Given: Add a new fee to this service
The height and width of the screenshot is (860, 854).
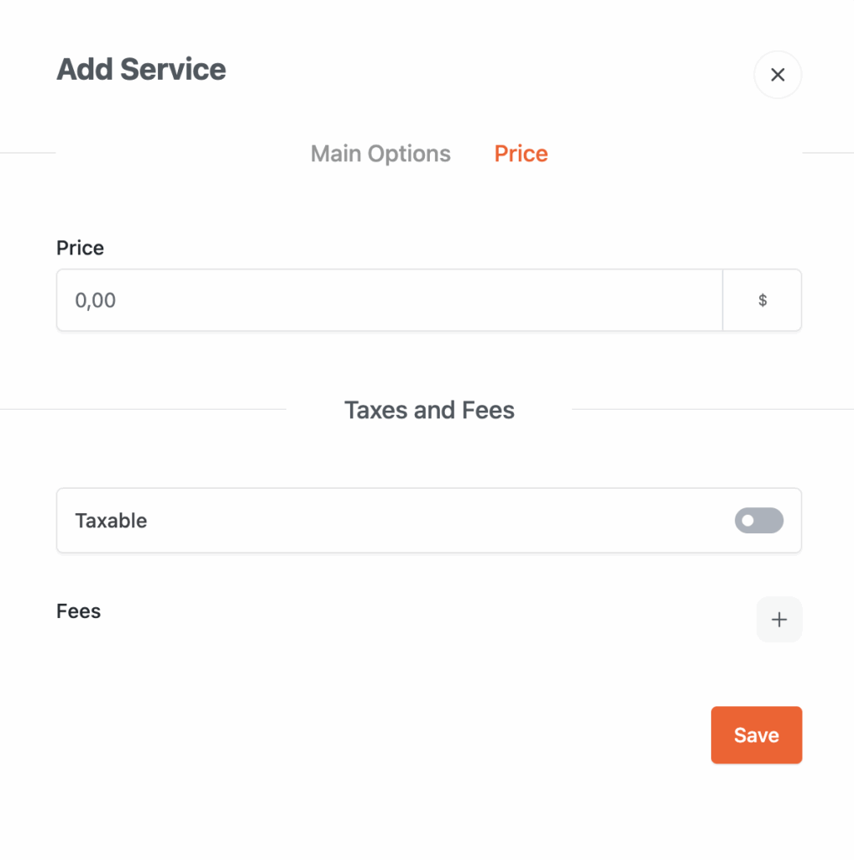Looking at the screenshot, I should [x=779, y=620].
